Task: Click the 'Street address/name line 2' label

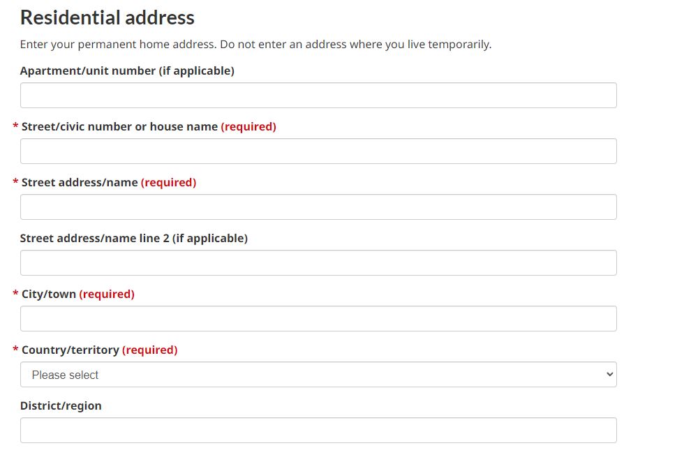Action: pos(133,238)
